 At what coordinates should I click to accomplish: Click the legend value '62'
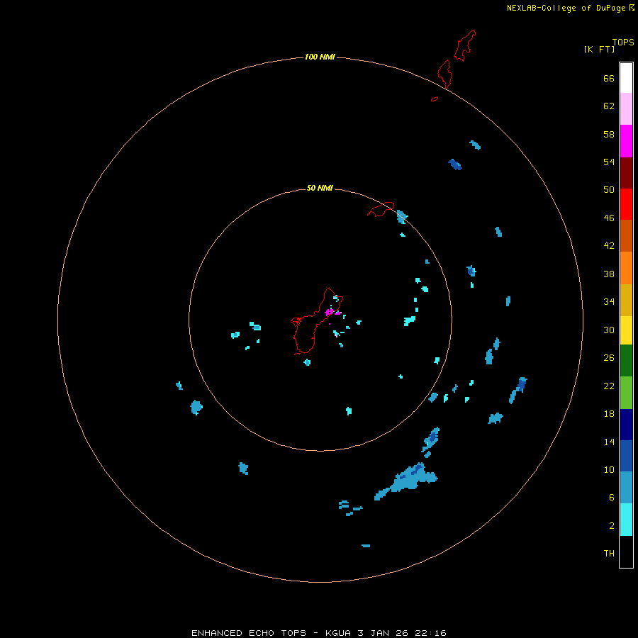(609, 106)
